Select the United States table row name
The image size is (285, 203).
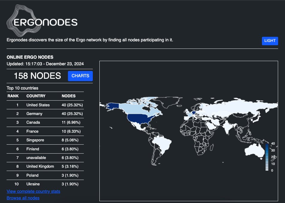38,105
